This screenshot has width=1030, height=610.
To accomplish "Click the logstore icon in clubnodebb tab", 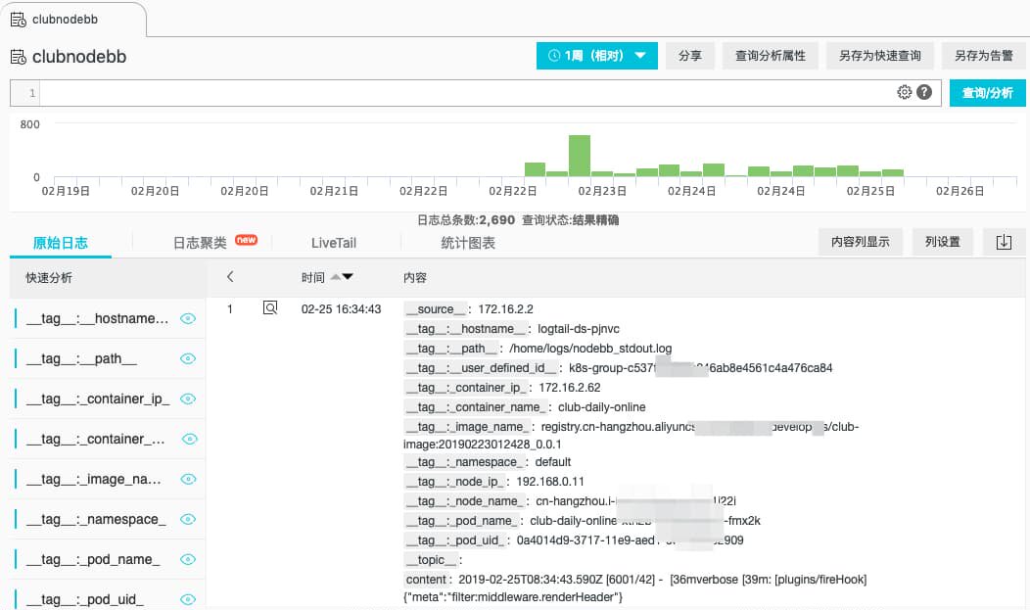I will pyautogui.click(x=19, y=20).
